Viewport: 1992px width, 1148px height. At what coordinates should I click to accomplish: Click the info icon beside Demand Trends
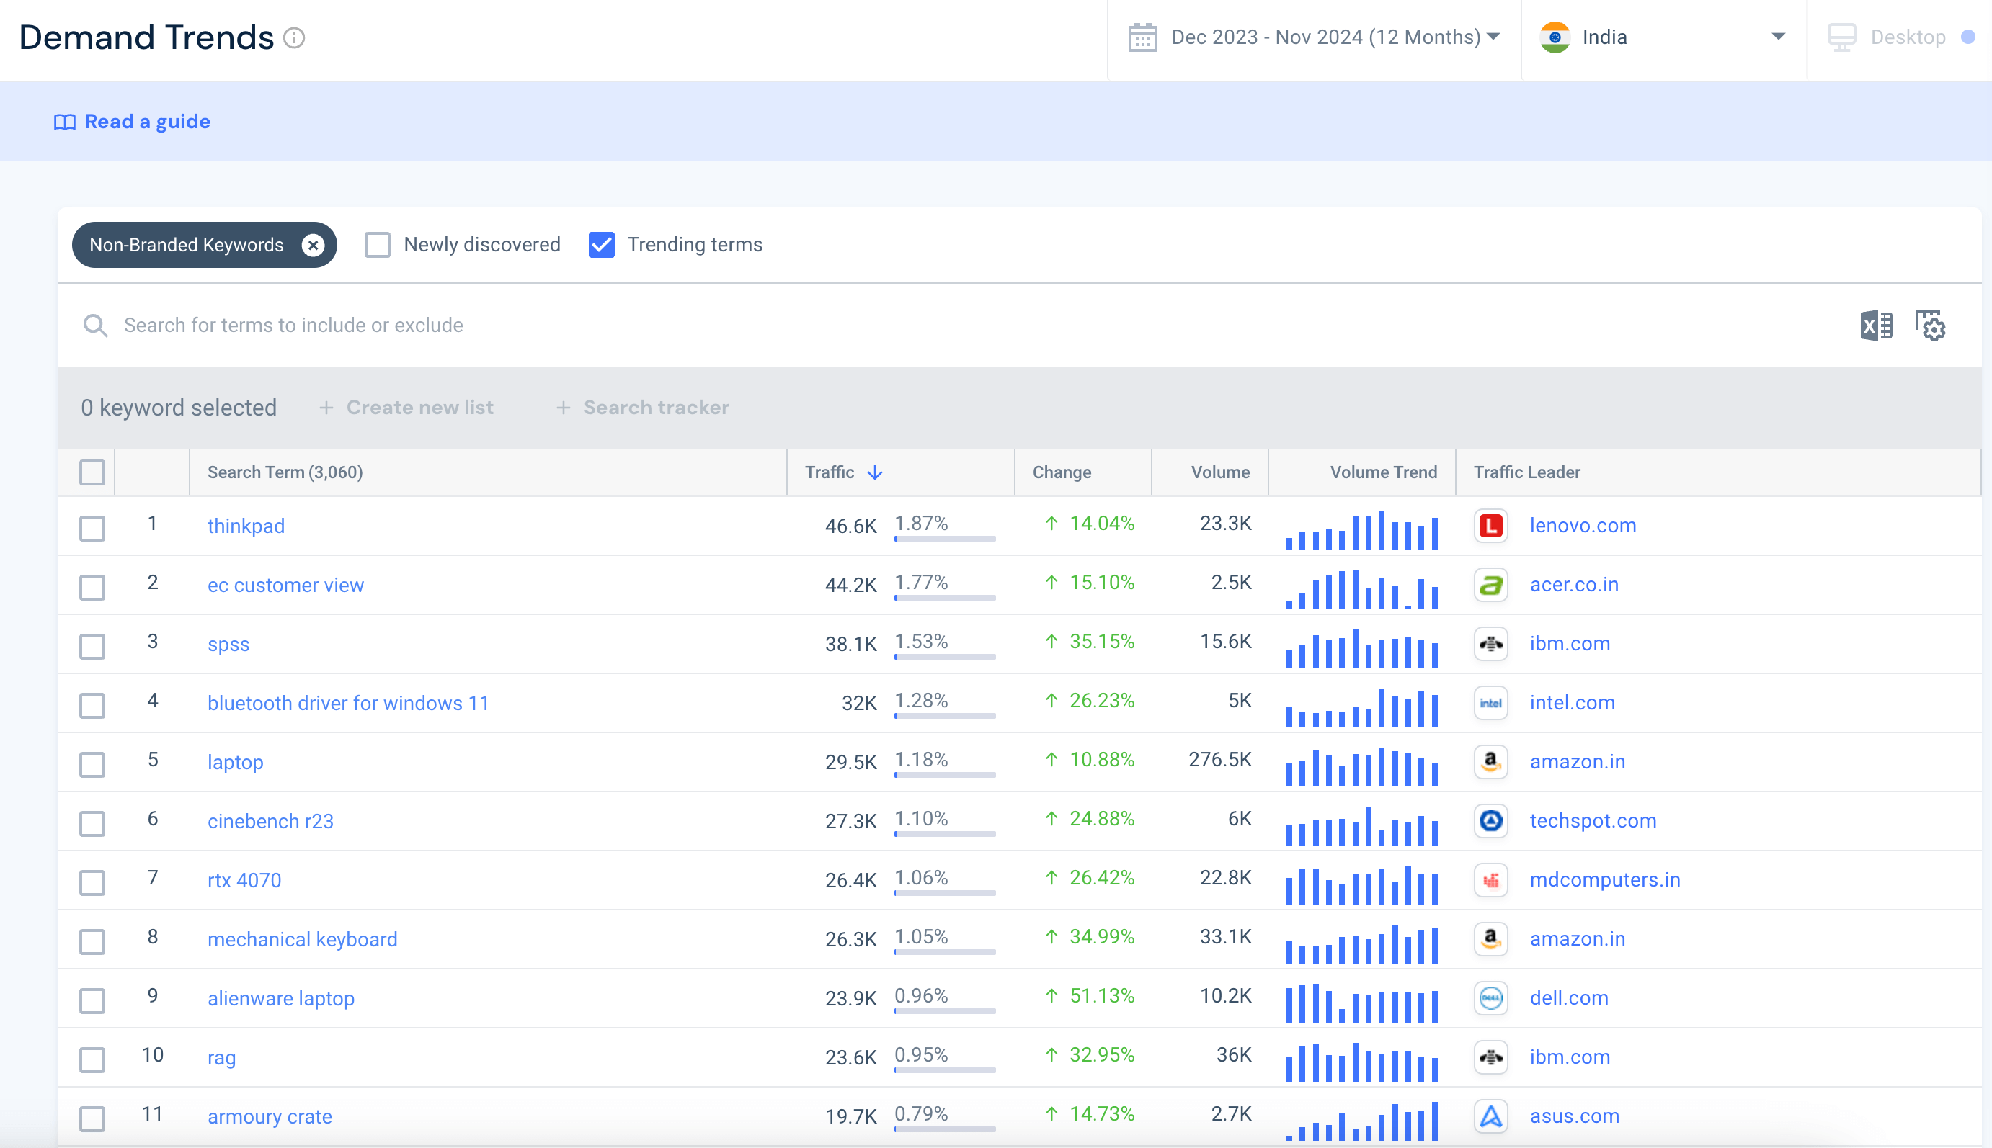(x=294, y=38)
